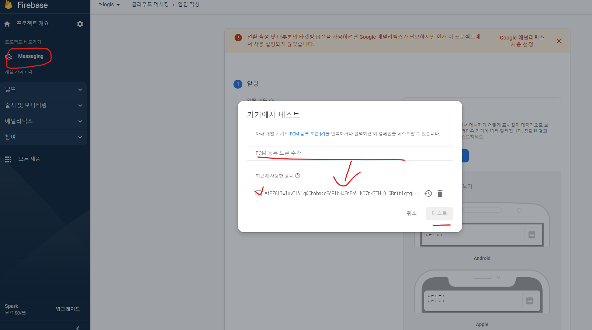Click the 업그레이드 button
The width and height of the screenshot is (592, 330).
point(68,309)
